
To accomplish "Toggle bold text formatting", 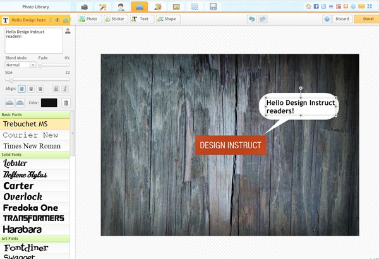I will 56,89.
